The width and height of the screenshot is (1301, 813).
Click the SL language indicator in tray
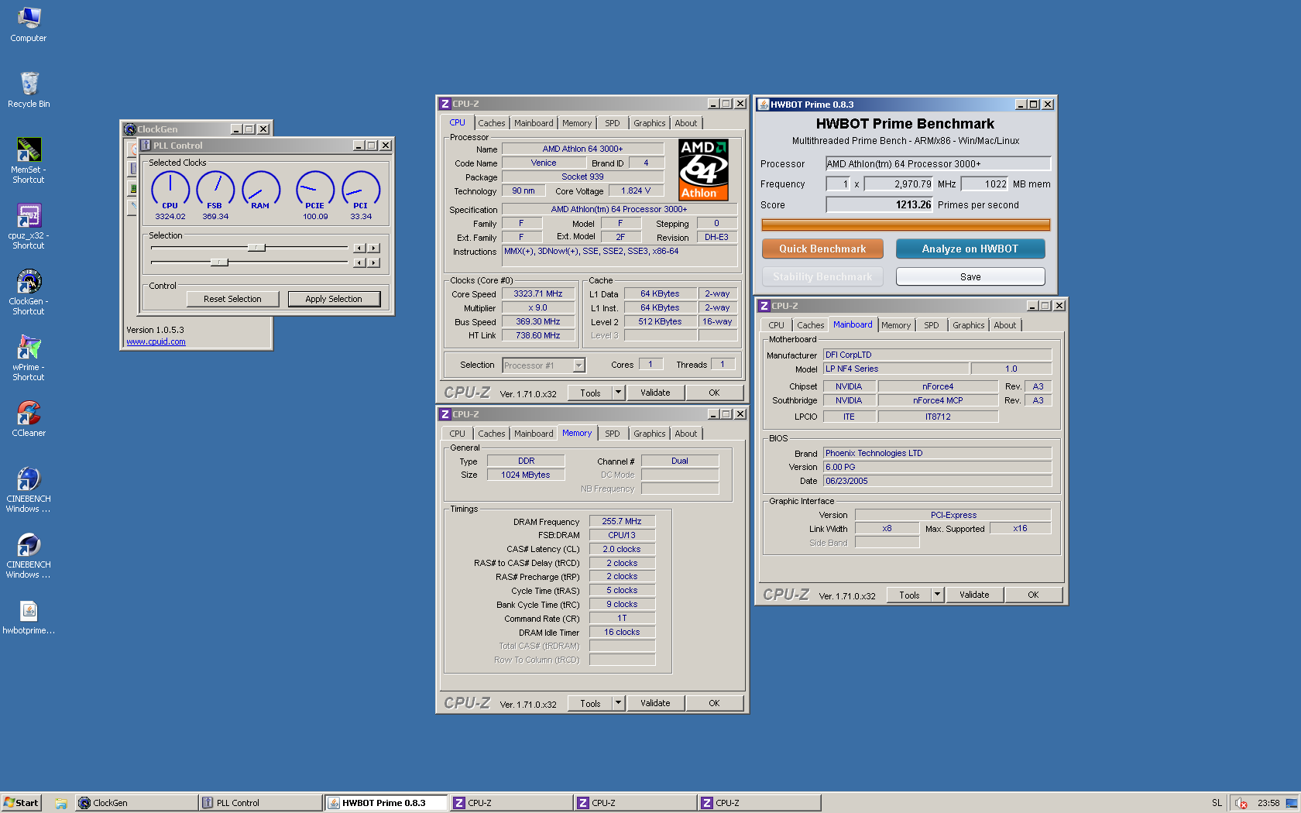(1217, 803)
